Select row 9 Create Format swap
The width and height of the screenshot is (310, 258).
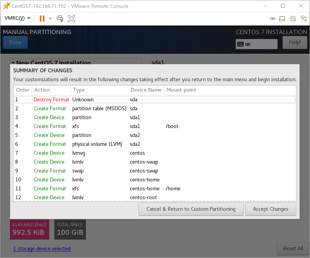pyautogui.click(x=155, y=171)
